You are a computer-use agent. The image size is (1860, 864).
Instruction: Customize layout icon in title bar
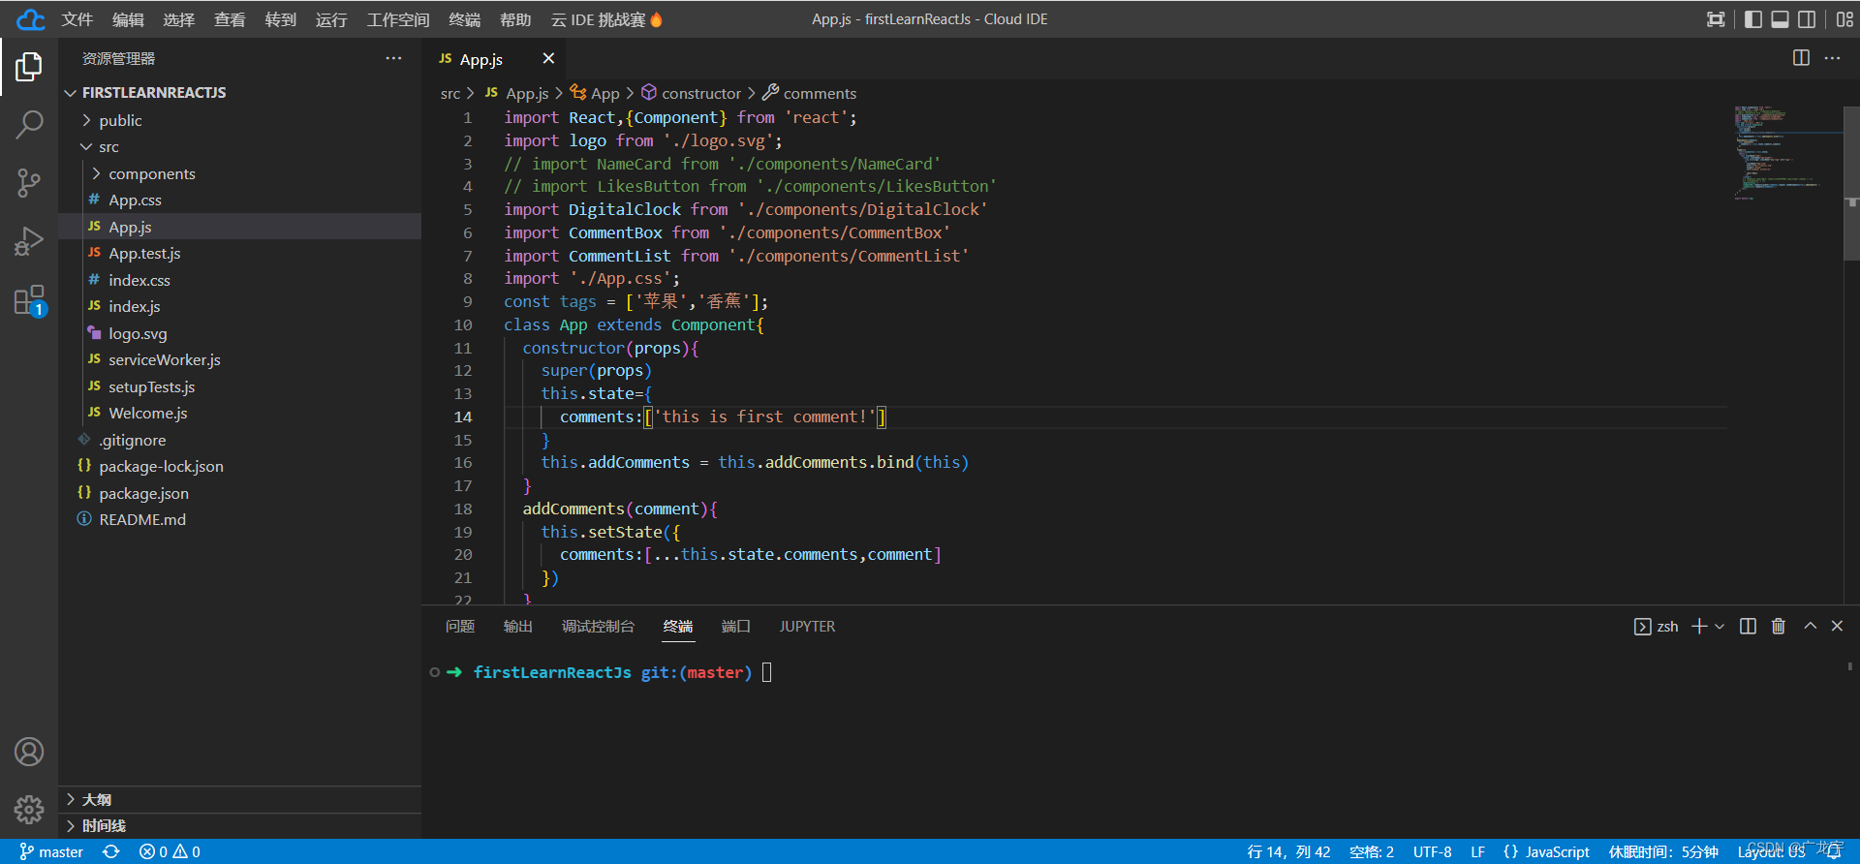click(1844, 19)
